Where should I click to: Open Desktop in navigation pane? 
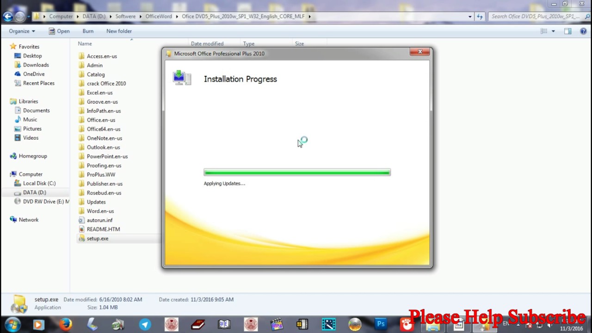32,56
